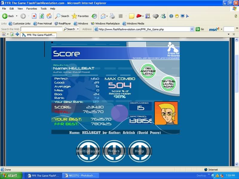The image size is (239, 179).
Task: Expand the Back button history arrow
Action: [17, 16]
